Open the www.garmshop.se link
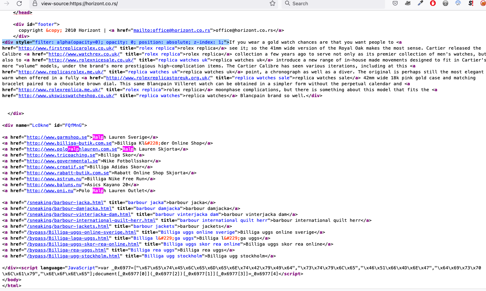This screenshot has width=486, height=291. point(57,137)
